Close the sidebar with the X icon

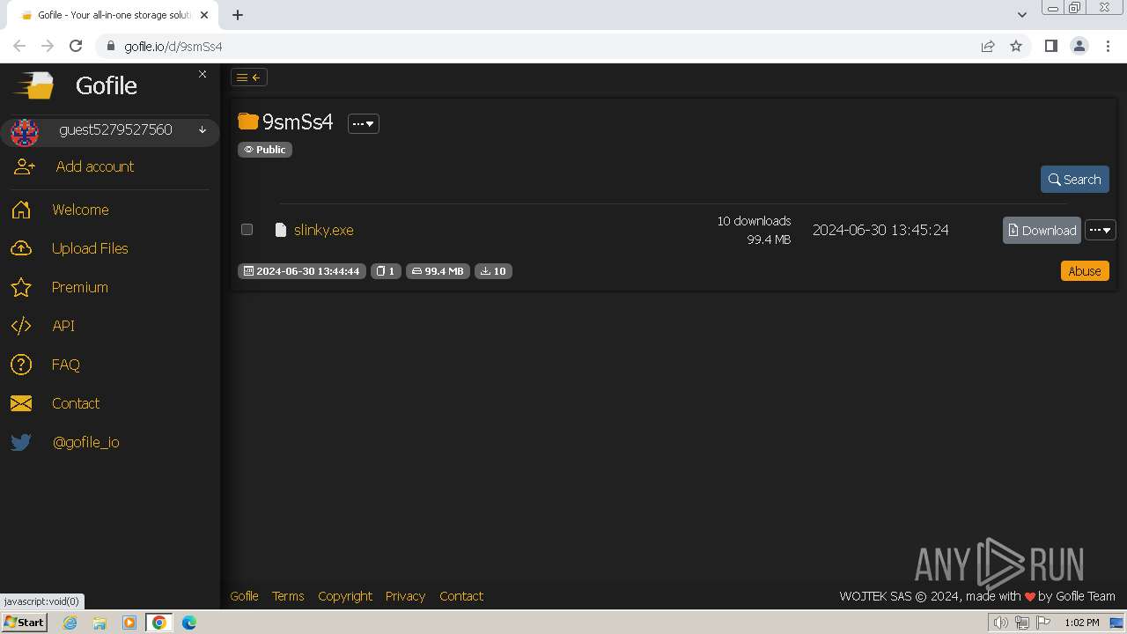tap(203, 74)
